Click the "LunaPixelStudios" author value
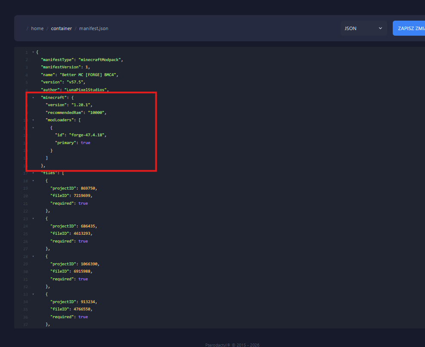 coord(85,90)
